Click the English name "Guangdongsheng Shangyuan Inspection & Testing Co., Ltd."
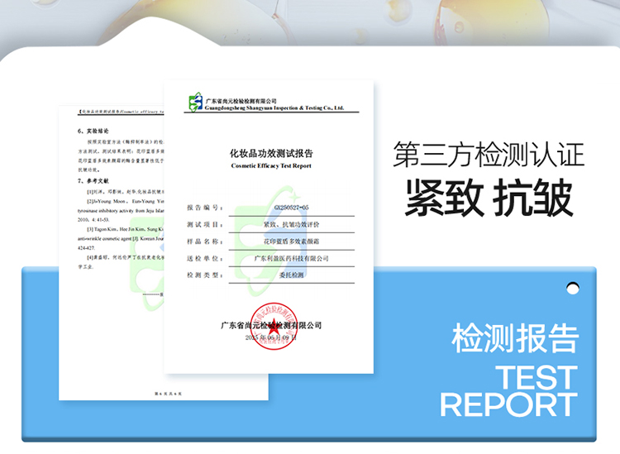The image size is (620, 454). pyautogui.click(x=274, y=108)
